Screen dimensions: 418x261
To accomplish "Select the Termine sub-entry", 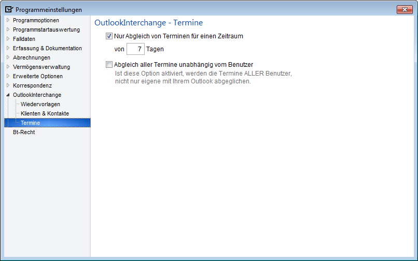I will click(30, 123).
